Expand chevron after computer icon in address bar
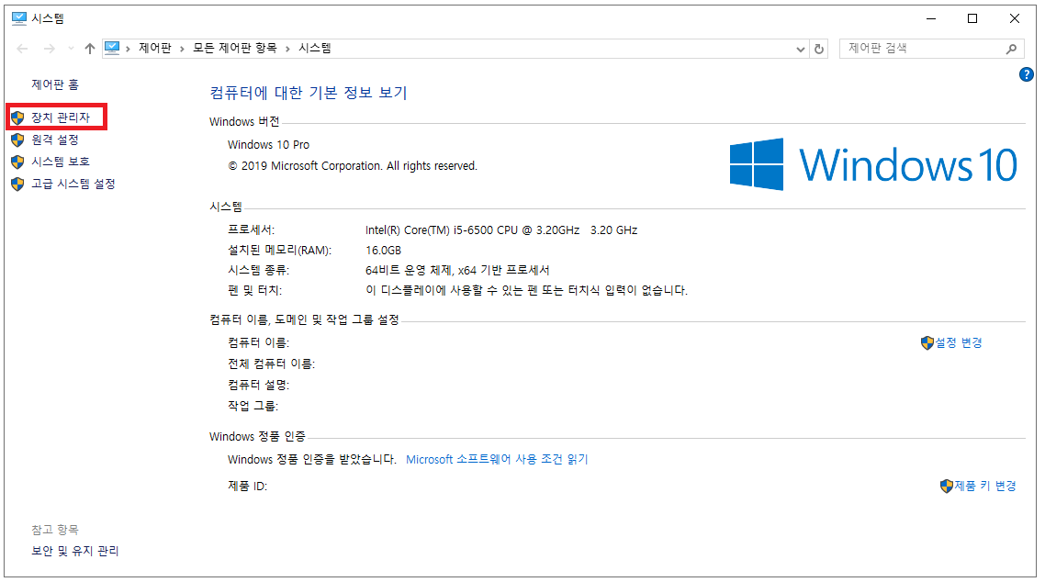 click(128, 49)
